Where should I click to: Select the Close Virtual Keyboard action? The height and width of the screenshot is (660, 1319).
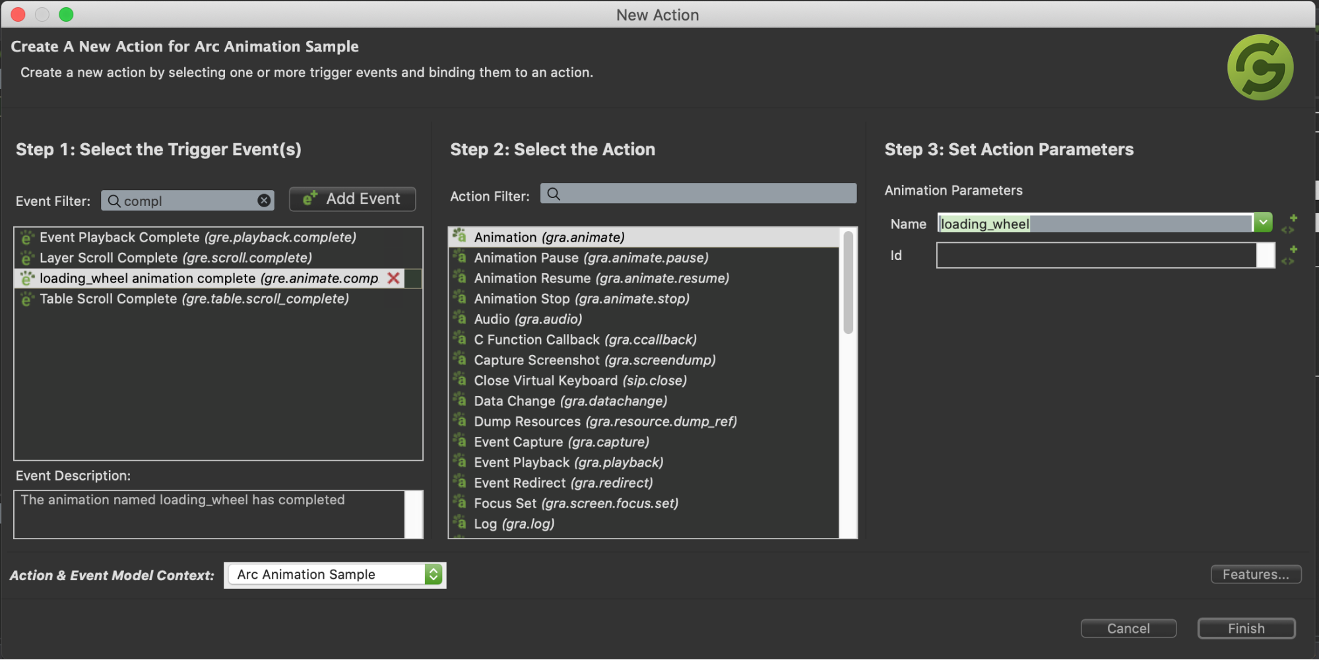644,381
